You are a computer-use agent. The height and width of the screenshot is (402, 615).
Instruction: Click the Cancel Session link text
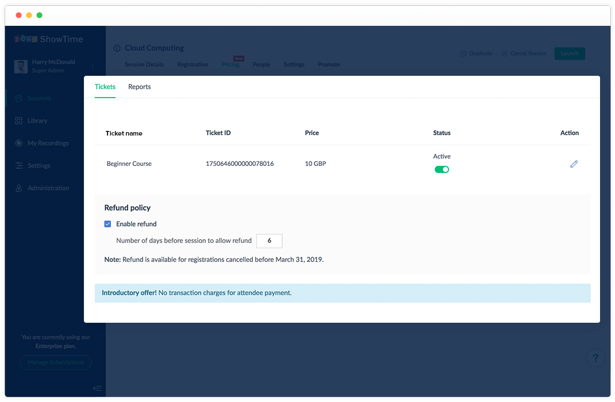tap(528, 53)
